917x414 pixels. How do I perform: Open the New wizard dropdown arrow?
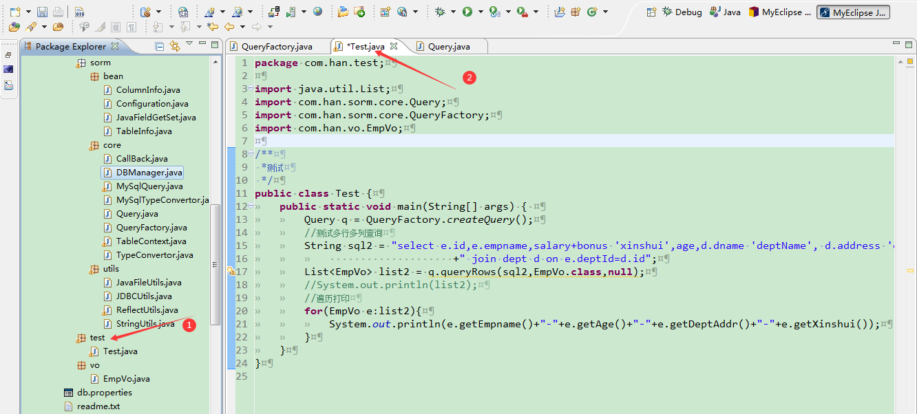tap(28, 12)
